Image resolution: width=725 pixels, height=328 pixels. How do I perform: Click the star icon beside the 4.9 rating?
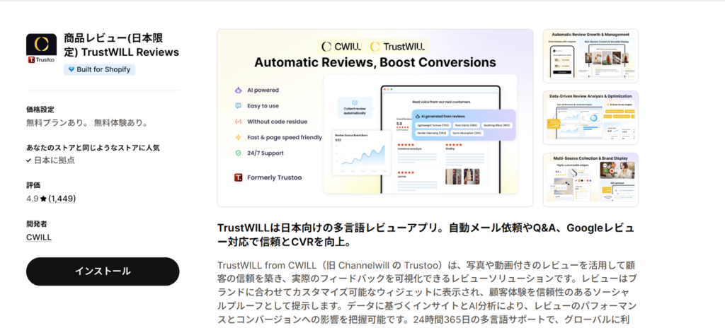tap(43, 199)
